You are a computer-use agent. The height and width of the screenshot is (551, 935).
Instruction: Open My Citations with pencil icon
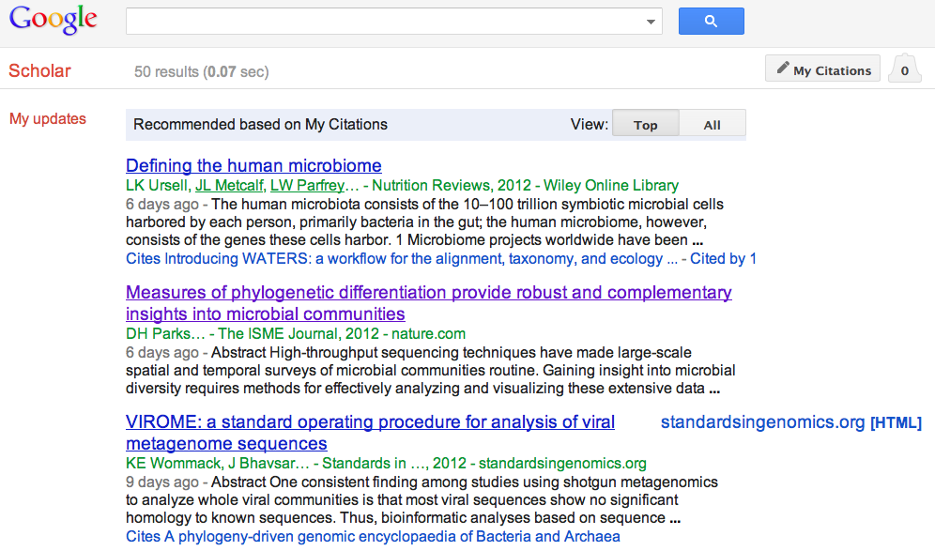point(822,69)
